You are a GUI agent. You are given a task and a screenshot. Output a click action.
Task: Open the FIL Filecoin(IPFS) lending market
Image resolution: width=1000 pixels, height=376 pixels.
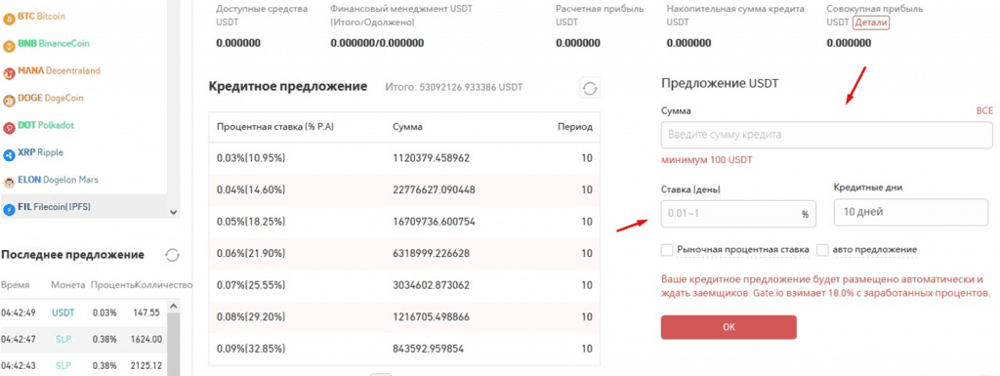[x=84, y=208]
